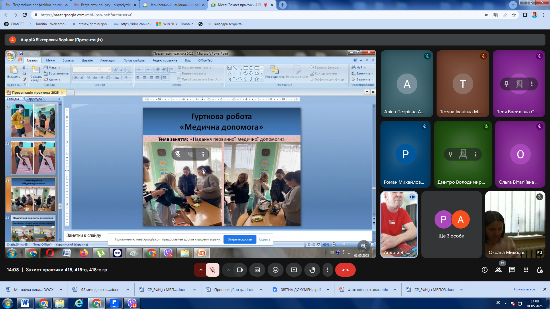Screen dimensions: 550x309
Task: Open the Turnitin bookmark
Action: (48, 24)
